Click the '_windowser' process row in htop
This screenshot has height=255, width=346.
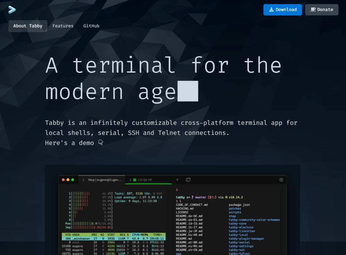(x=114, y=239)
